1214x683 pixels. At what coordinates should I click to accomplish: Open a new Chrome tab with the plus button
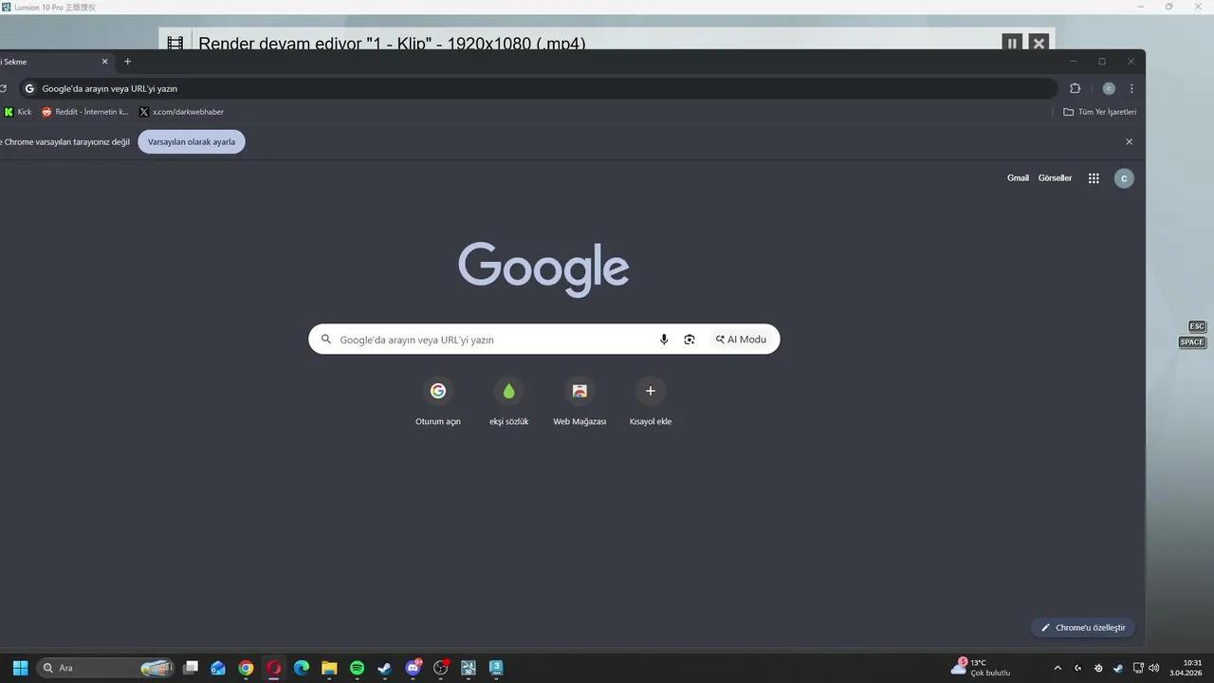pyautogui.click(x=128, y=62)
